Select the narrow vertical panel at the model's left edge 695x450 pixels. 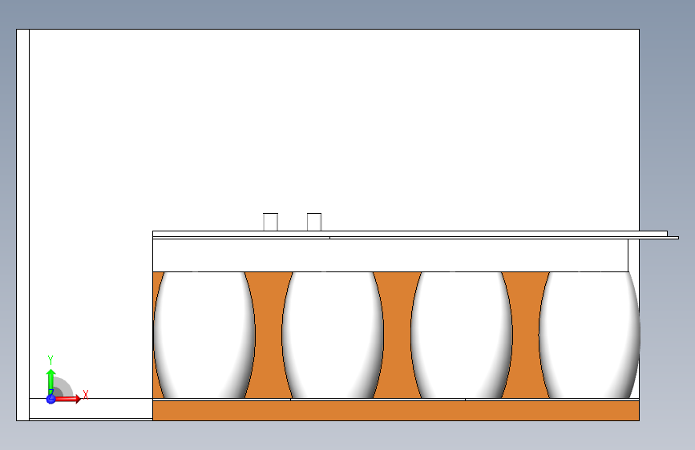23,225
